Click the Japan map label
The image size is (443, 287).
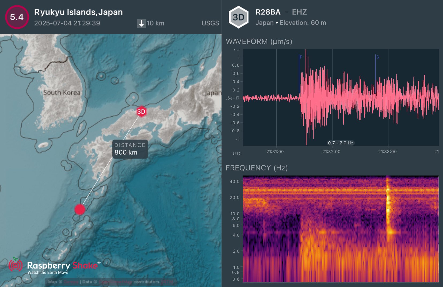(213, 93)
